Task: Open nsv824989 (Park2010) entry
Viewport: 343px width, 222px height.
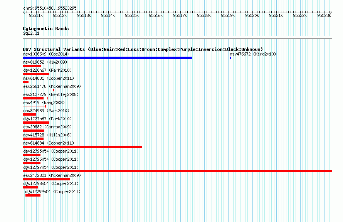Action: pyautogui.click(x=46, y=111)
